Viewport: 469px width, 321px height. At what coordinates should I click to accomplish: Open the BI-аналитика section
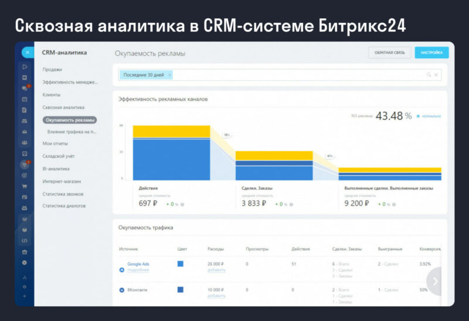56,169
